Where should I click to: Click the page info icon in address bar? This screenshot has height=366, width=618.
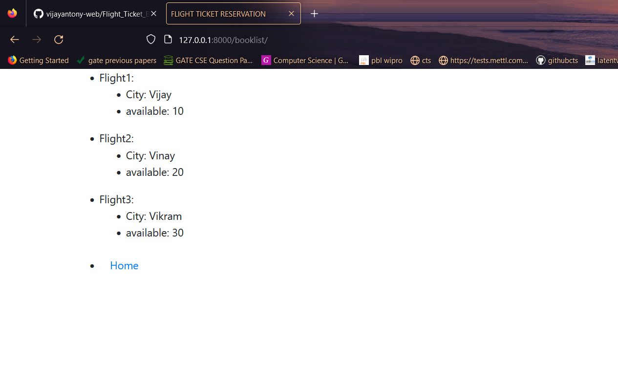pos(168,39)
